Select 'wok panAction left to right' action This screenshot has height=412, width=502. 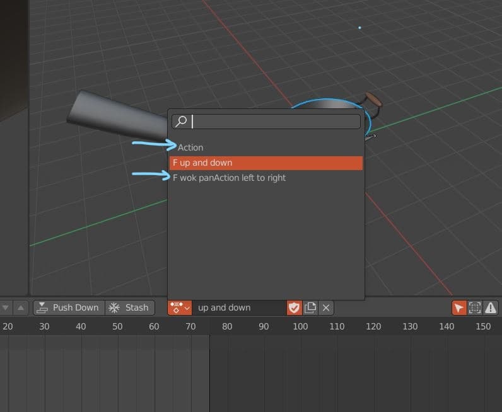click(x=266, y=178)
